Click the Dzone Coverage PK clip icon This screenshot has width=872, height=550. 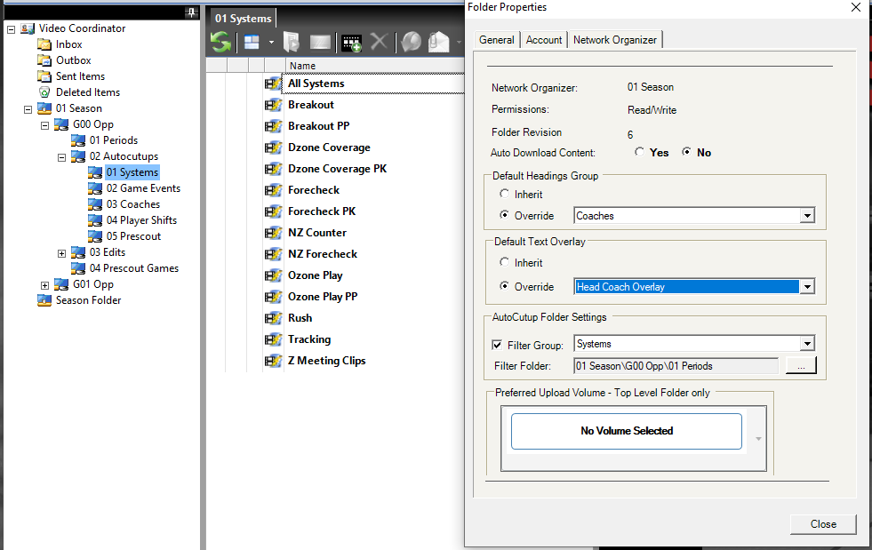click(273, 169)
